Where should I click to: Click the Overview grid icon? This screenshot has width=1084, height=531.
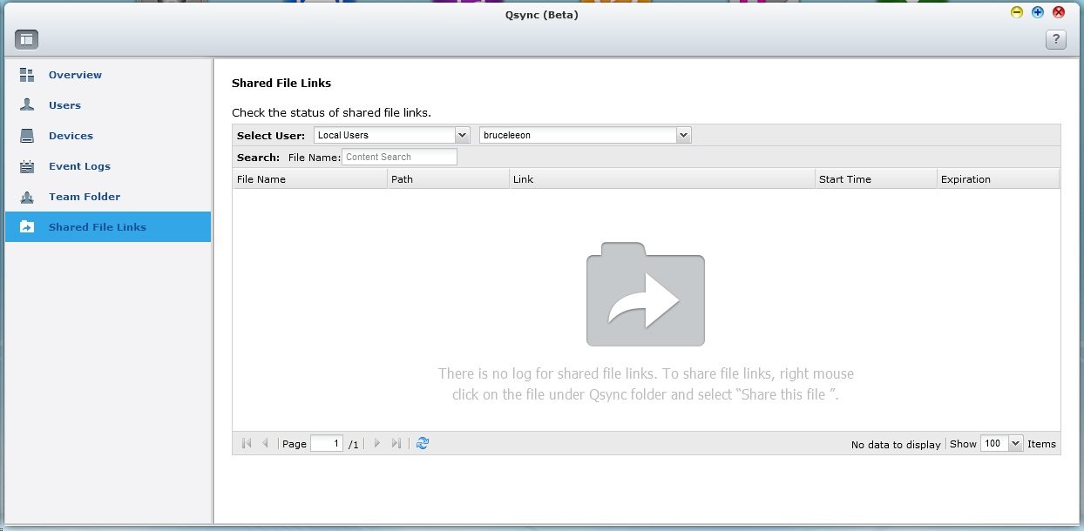coord(27,75)
